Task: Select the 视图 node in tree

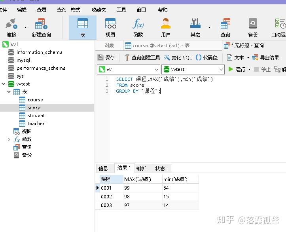Action: (23, 131)
